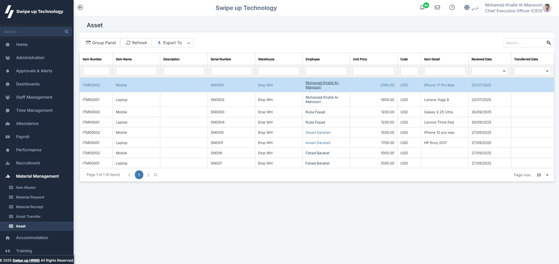
Task: Collapse sidebar using back arrow icon
Action: click(80, 7)
